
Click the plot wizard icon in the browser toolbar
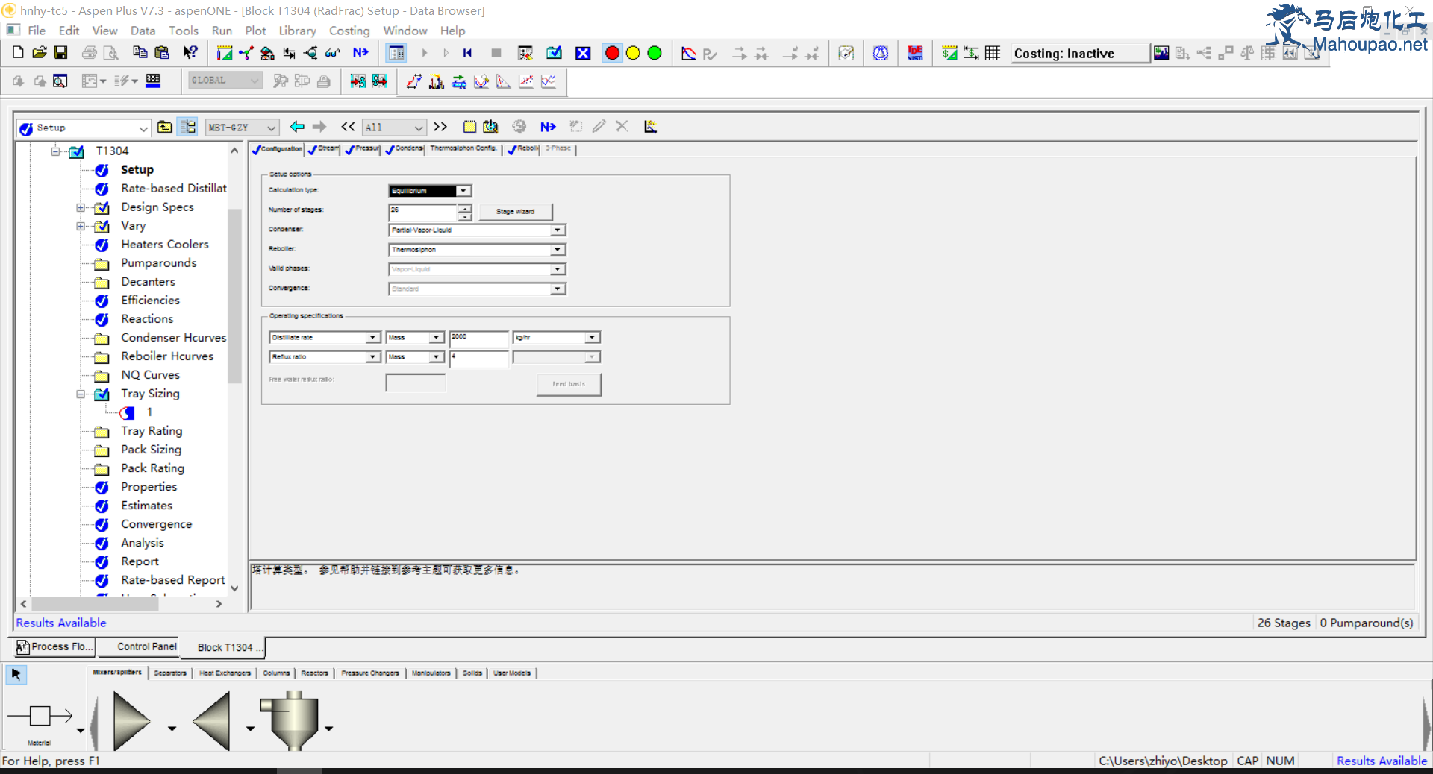pos(651,127)
